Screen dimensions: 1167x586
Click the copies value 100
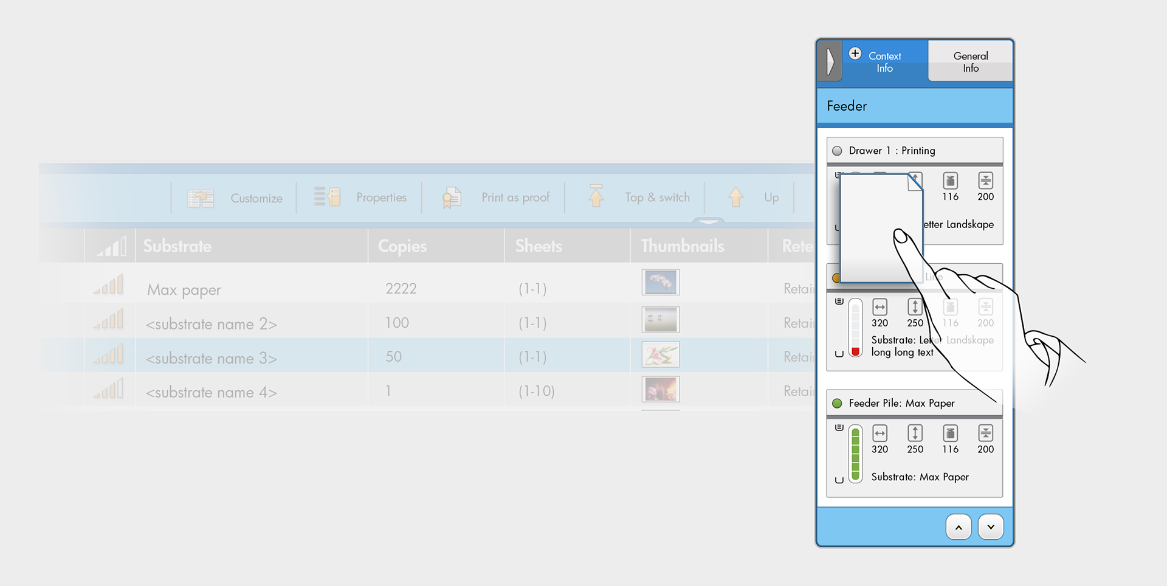tap(397, 323)
